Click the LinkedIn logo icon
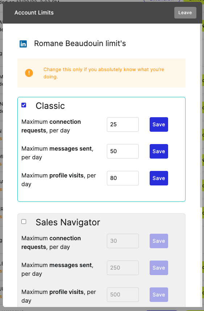 coord(23,44)
